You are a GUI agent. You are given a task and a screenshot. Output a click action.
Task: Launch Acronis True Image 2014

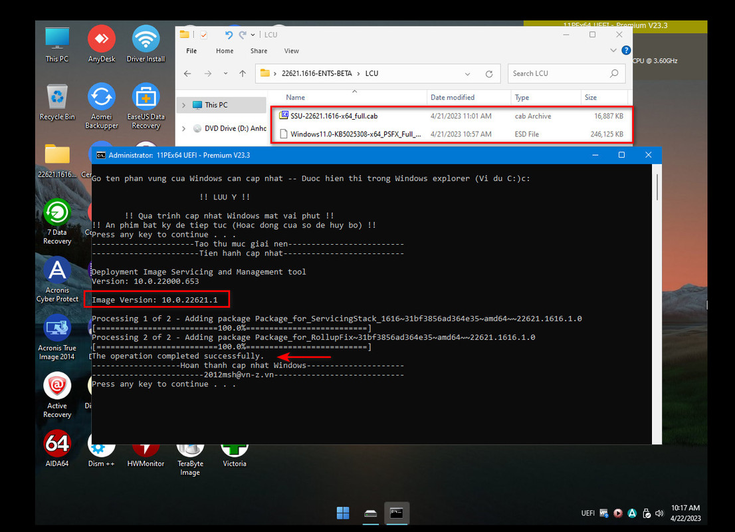[x=57, y=338]
